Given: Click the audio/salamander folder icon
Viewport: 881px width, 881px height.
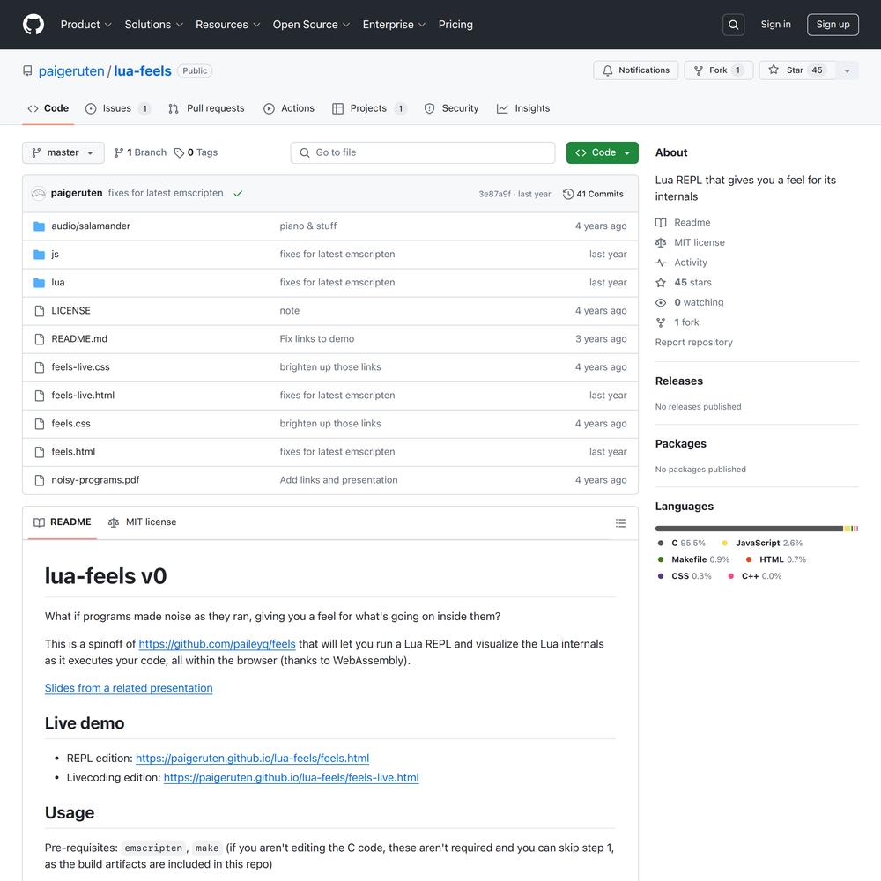Looking at the screenshot, I should click(39, 226).
